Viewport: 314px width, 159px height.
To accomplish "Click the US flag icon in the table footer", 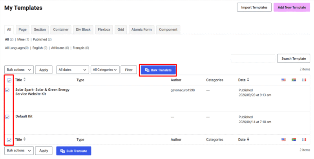I will [x=283, y=140].
